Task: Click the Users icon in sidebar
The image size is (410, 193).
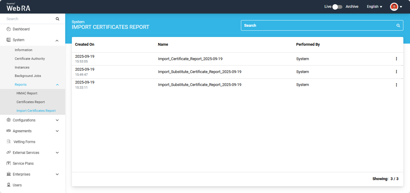Action: point(8,185)
